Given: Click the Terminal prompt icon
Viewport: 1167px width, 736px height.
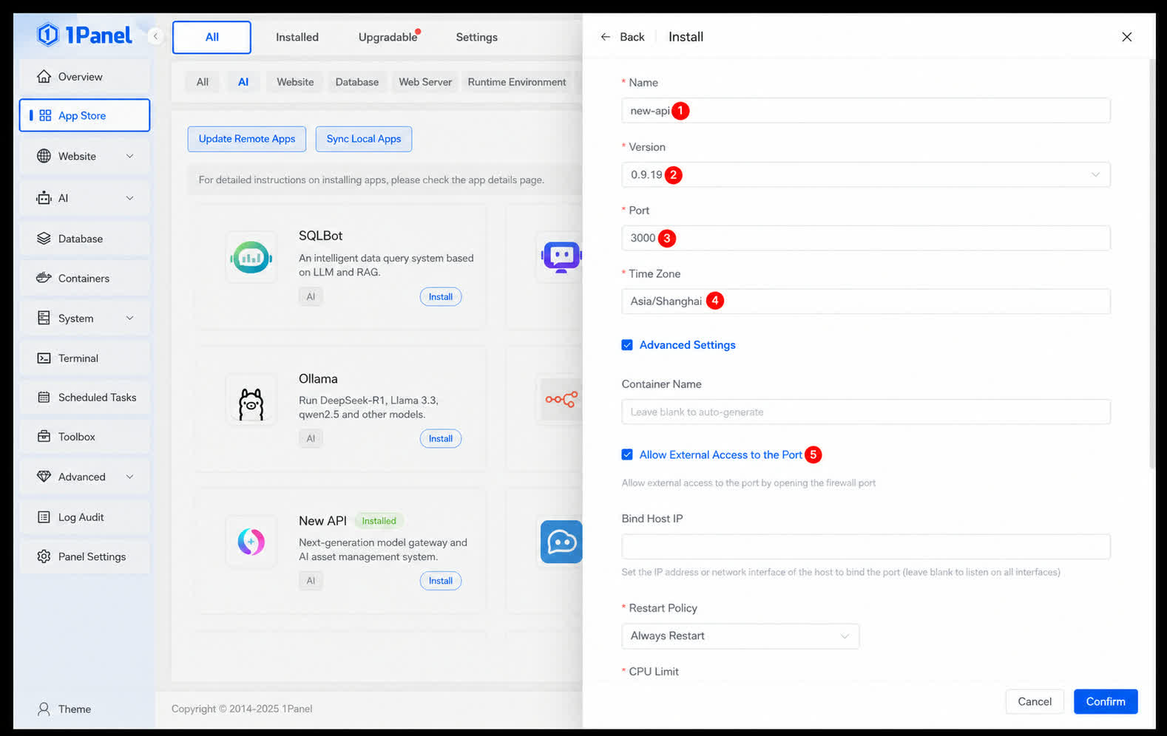Looking at the screenshot, I should [44, 358].
